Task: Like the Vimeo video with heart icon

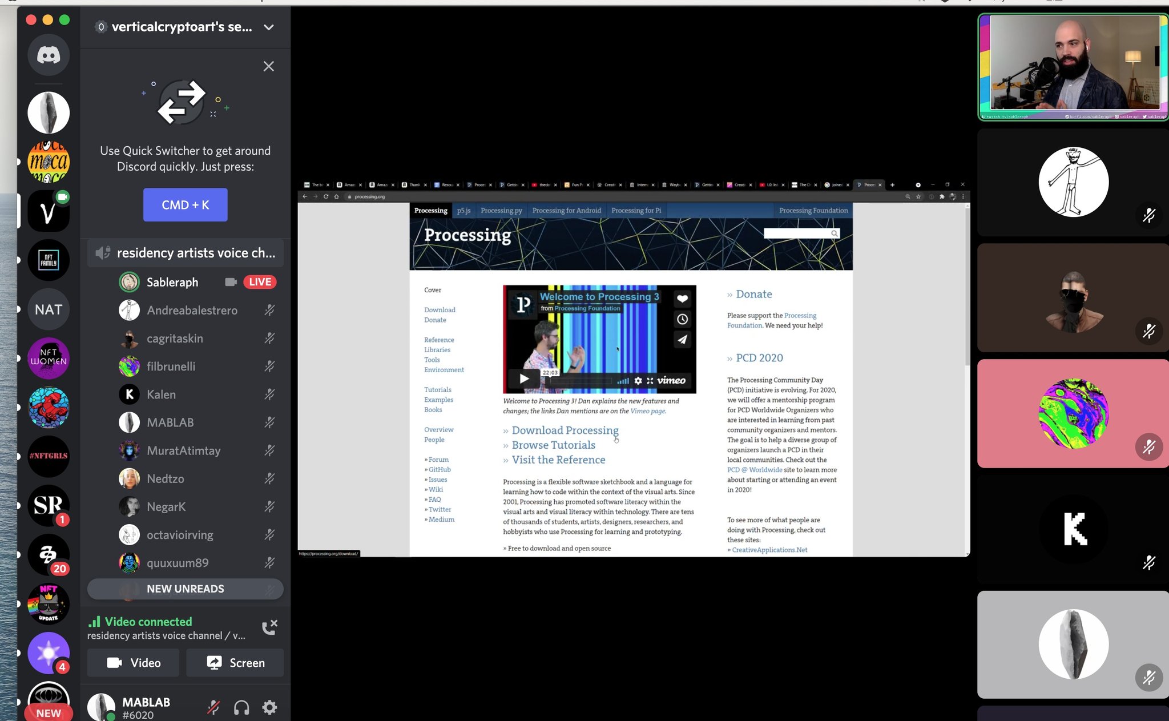Action: coord(682,299)
